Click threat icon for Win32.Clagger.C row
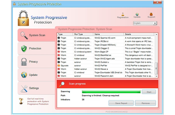This screenshot has width=175, height=115. click(x=59, y=48)
